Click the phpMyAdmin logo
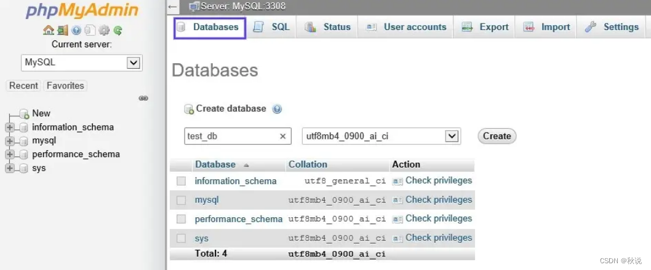651x270 pixels. pyautogui.click(x=82, y=11)
